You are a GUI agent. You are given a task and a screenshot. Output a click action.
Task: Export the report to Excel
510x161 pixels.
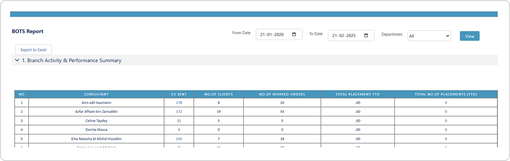coord(33,50)
